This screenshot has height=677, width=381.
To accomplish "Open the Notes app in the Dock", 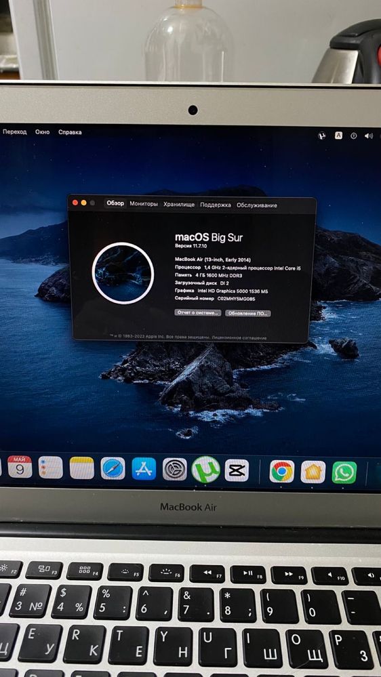I will (x=81, y=468).
